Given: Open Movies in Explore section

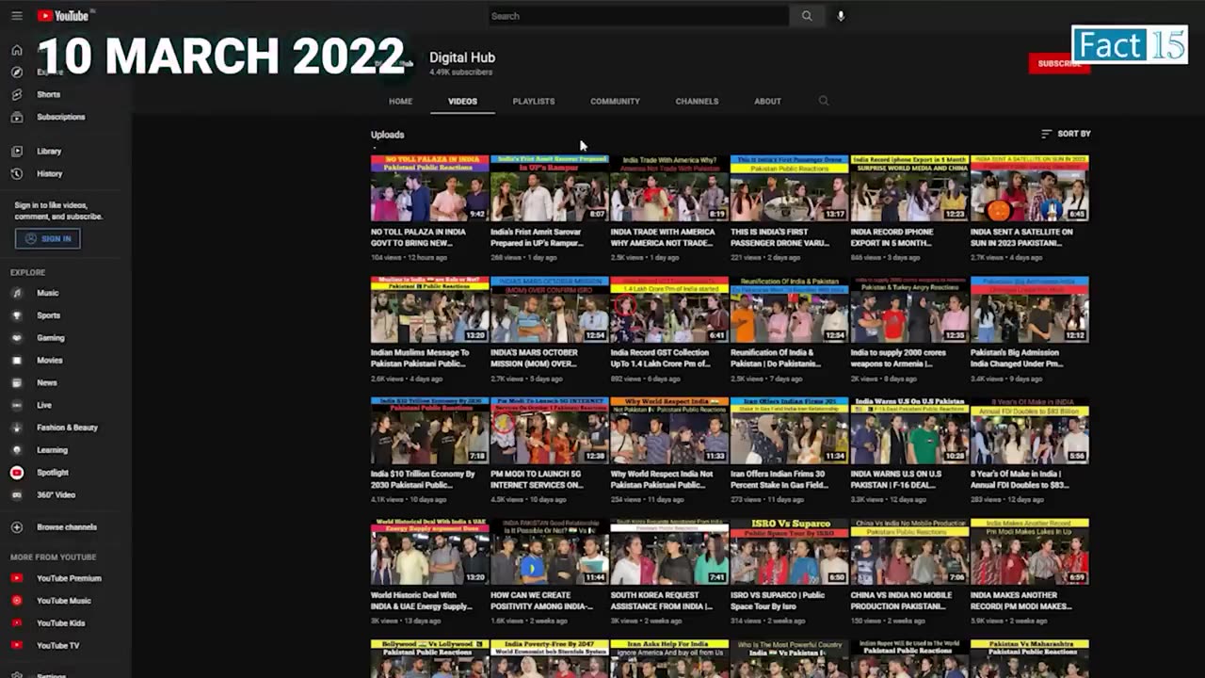Looking at the screenshot, I should pyautogui.click(x=50, y=360).
